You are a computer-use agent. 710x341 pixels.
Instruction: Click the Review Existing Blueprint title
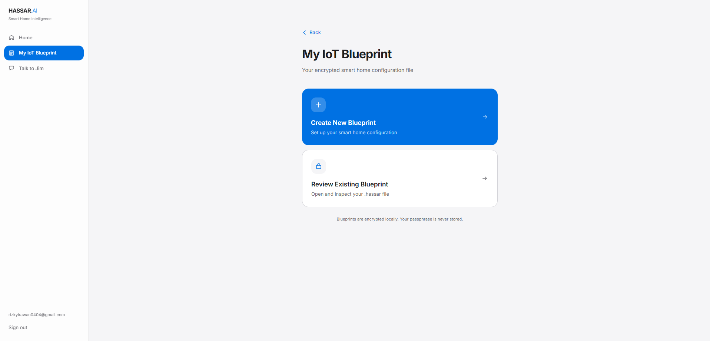tap(349, 184)
